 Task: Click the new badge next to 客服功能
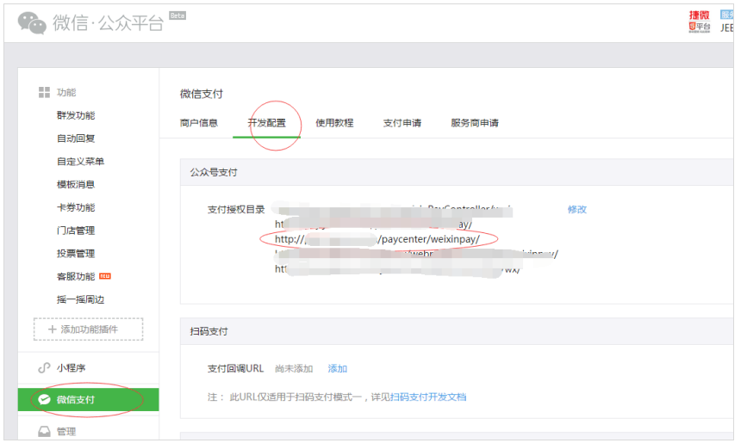pos(105,276)
